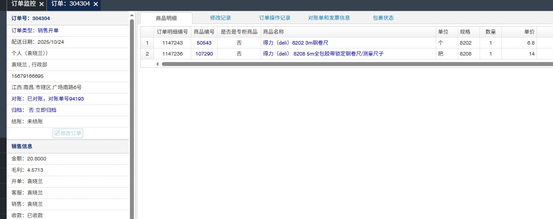Open product code 50543 link

204,43
